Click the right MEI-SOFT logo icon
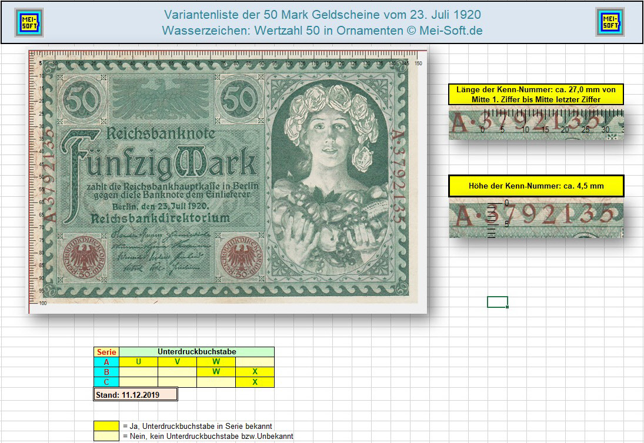644x443 pixels. [x=610, y=22]
